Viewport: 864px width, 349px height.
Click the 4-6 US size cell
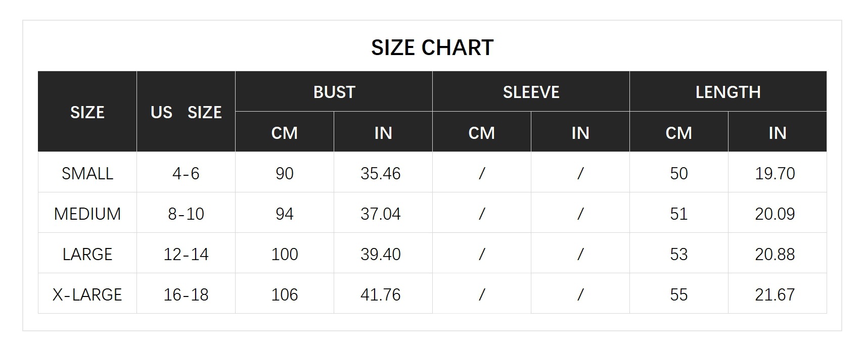click(186, 173)
